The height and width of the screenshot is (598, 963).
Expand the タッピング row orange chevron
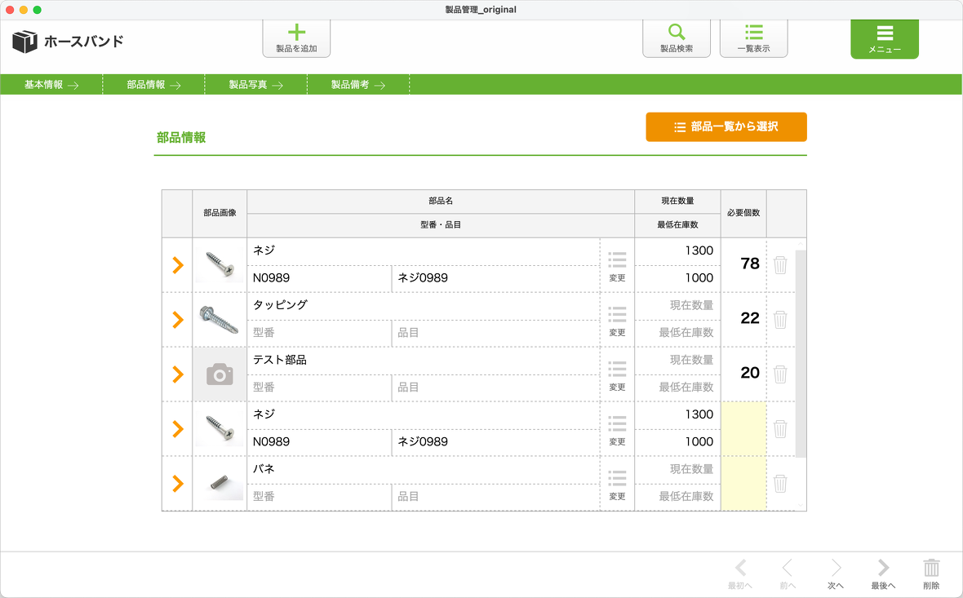point(177,319)
